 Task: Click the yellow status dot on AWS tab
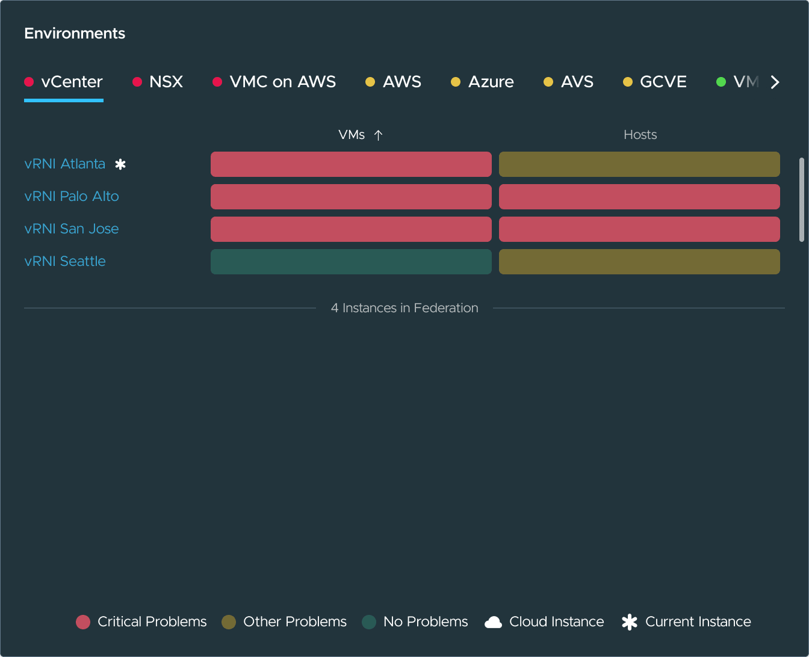tap(370, 82)
